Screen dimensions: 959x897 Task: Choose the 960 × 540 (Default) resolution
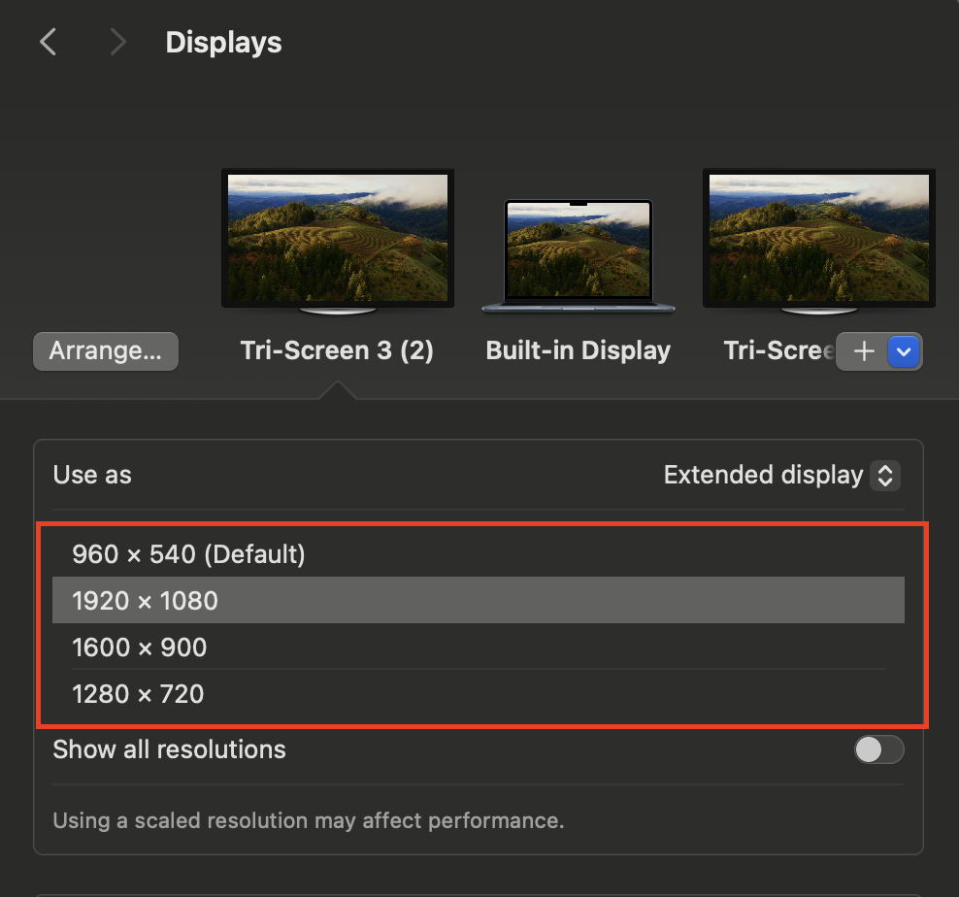click(188, 554)
